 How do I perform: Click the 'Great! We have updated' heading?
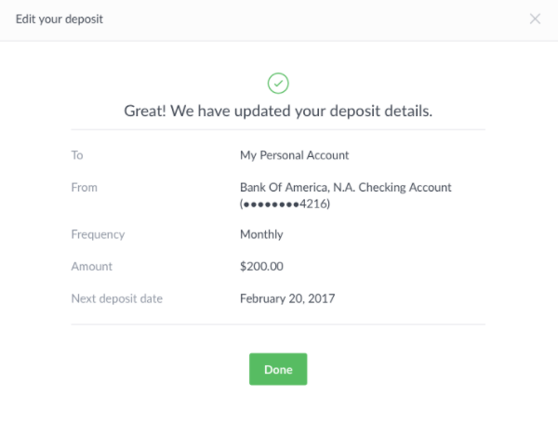[278, 111]
